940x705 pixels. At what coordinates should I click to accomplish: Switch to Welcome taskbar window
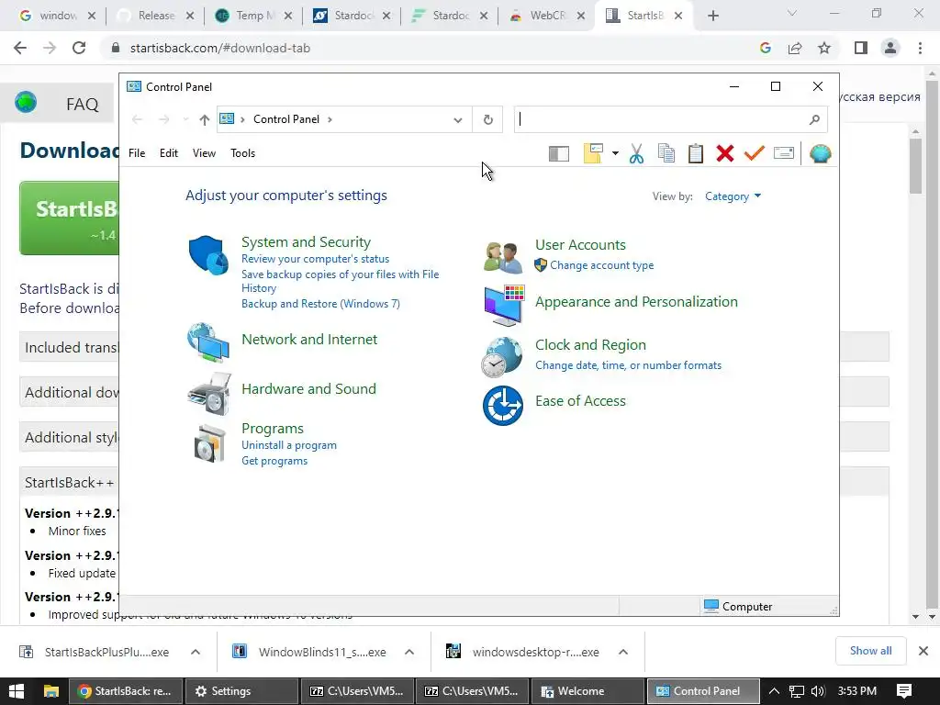coord(587,691)
